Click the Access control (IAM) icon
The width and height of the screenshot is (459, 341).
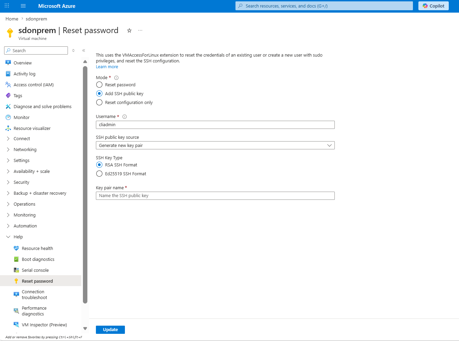[8, 85]
